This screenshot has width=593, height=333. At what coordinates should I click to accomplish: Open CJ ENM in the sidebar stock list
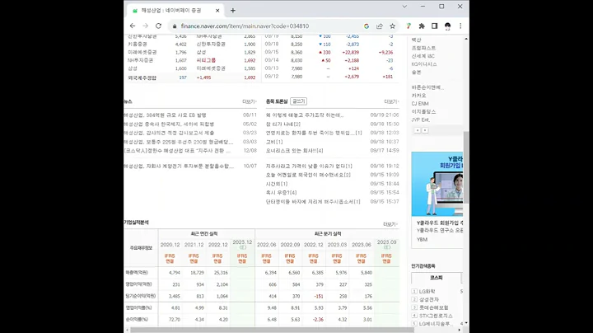coord(420,104)
